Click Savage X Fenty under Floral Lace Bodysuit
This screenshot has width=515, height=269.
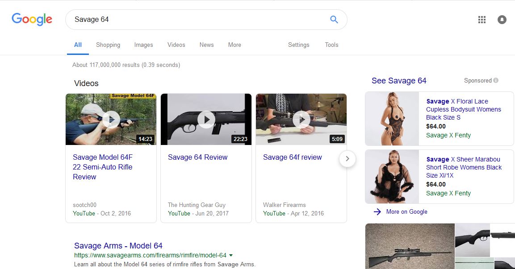(x=448, y=135)
